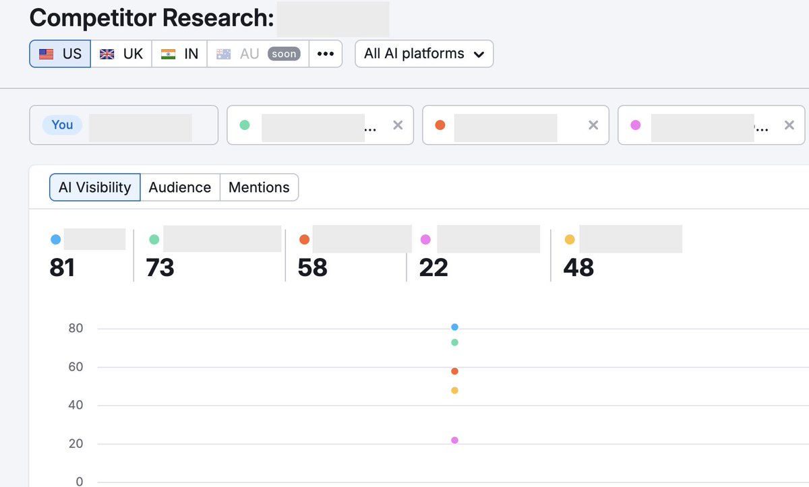This screenshot has height=487, width=809.
Task: Click the green legend dot above 73
Action: [154, 239]
